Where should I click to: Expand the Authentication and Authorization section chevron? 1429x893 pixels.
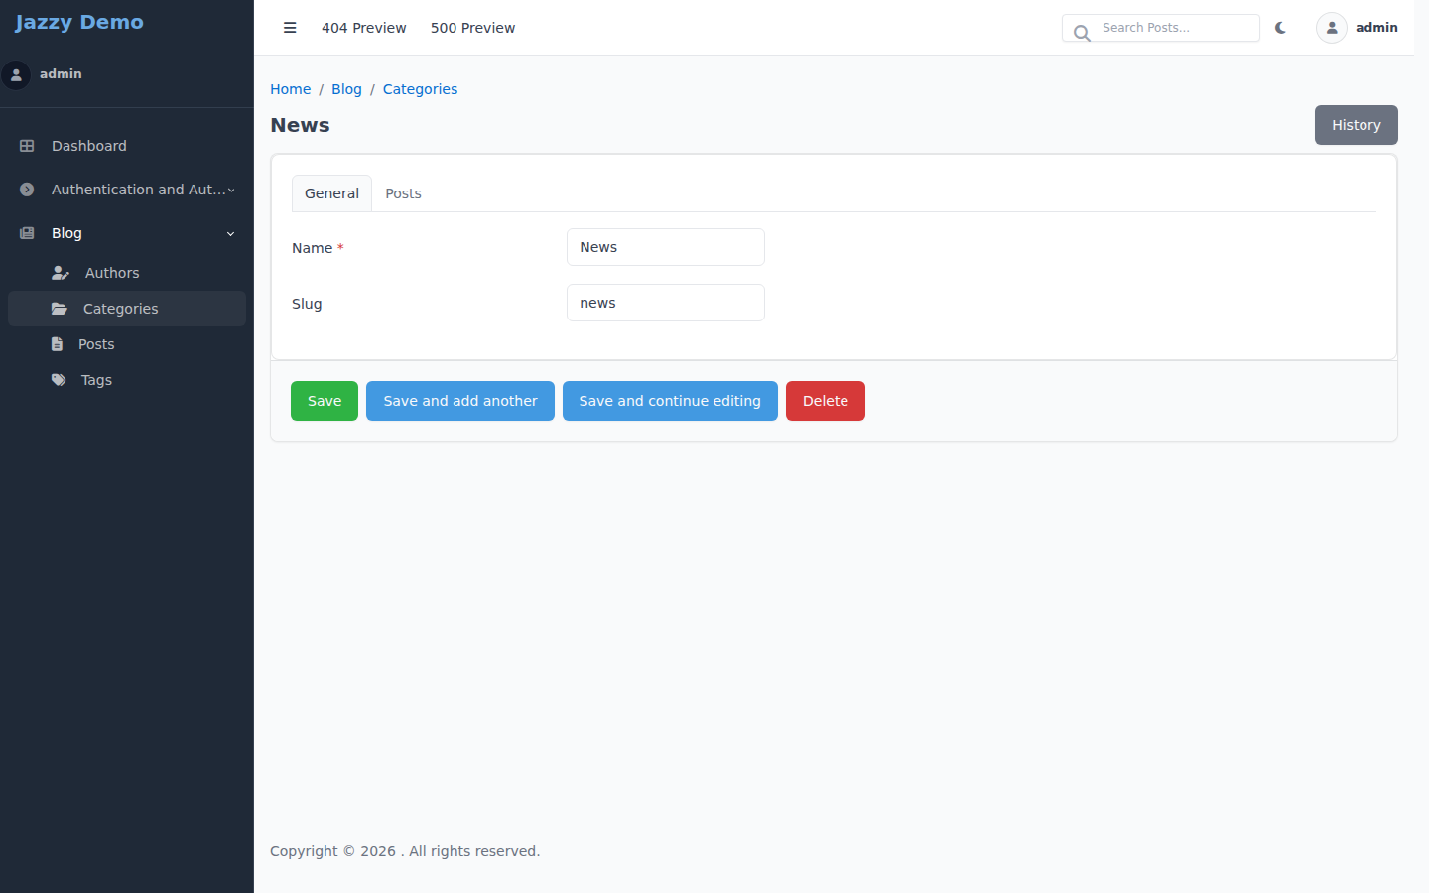[231, 190]
